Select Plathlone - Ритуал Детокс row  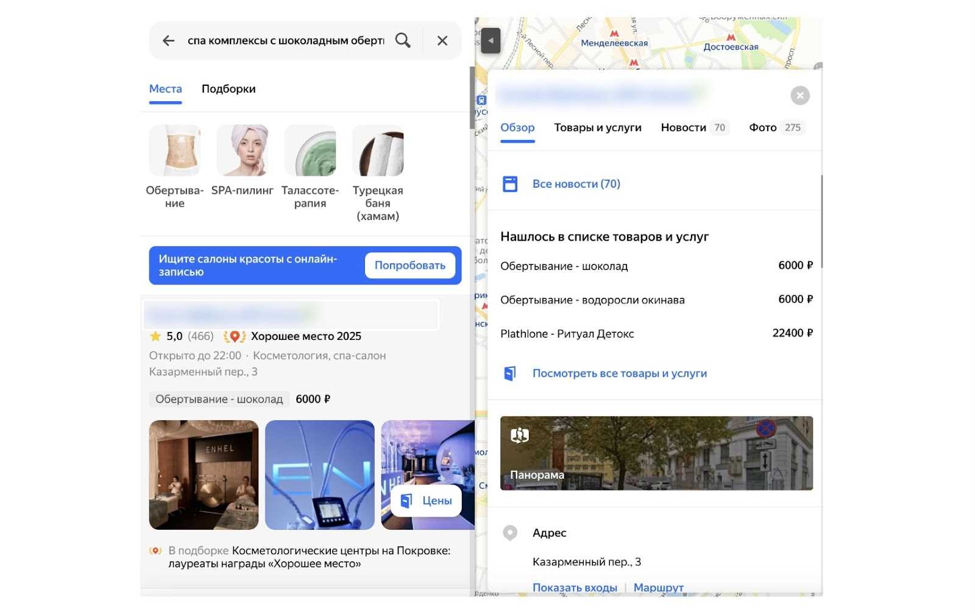(x=656, y=333)
